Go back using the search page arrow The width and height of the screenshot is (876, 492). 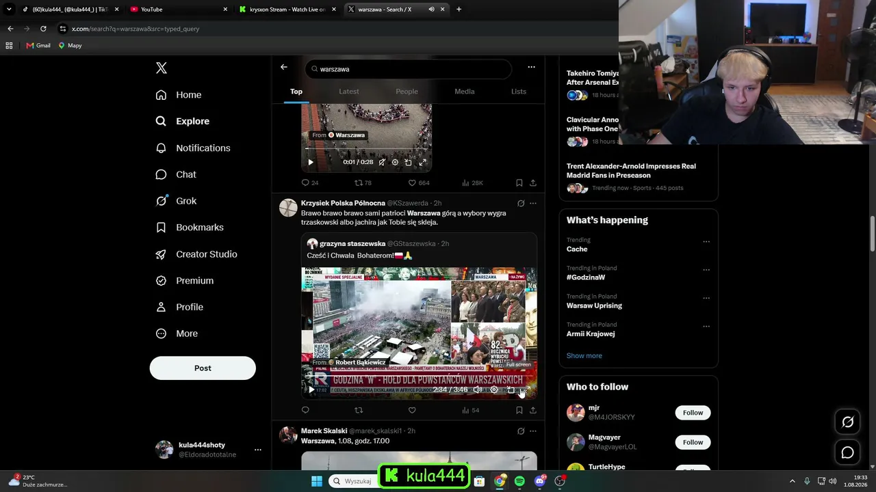click(284, 67)
